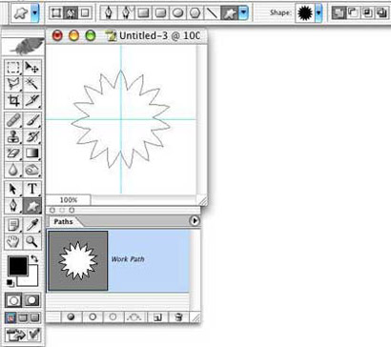Choose Add to path area option

[x=339, y=12]
